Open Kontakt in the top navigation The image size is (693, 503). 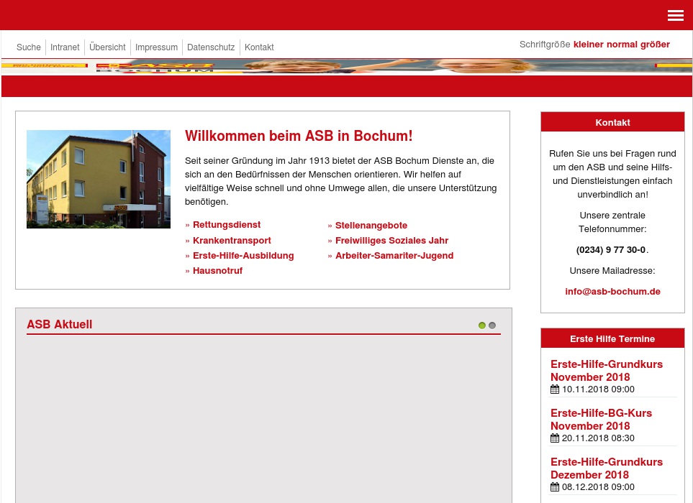click(259, 47)
